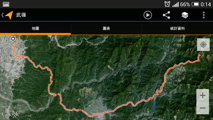The width and height of the screenshot is (213, 120).
Task: Open the alarm clock status icon
Action: 167,4
